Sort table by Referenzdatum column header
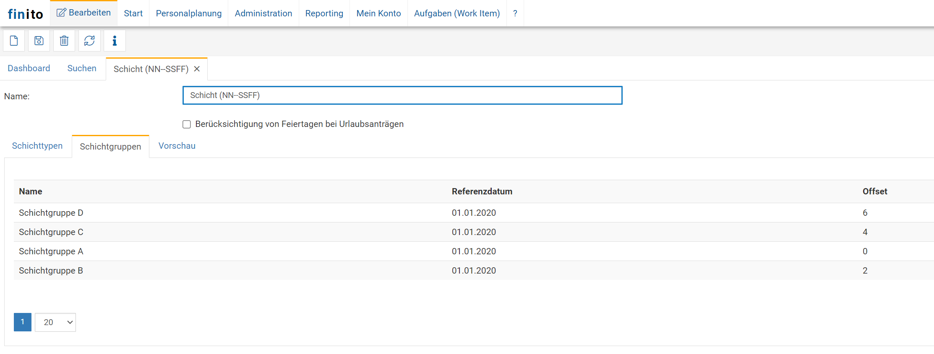The image size is (934, 354). click(x=482, y=191)
